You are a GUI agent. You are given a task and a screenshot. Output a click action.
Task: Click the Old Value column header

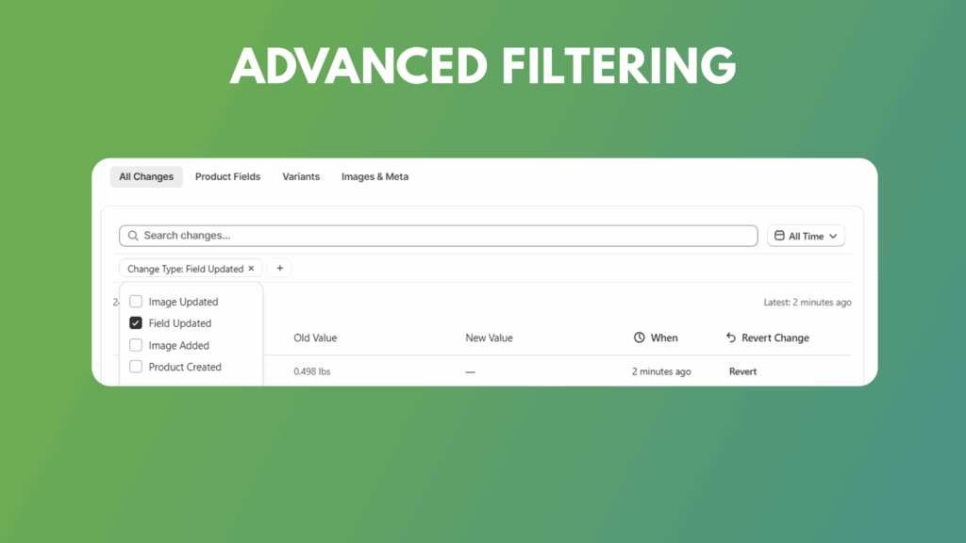point(315,337)
